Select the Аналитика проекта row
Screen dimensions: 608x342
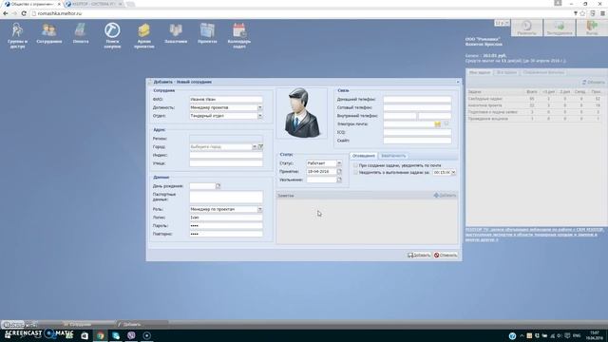[535, 105]
